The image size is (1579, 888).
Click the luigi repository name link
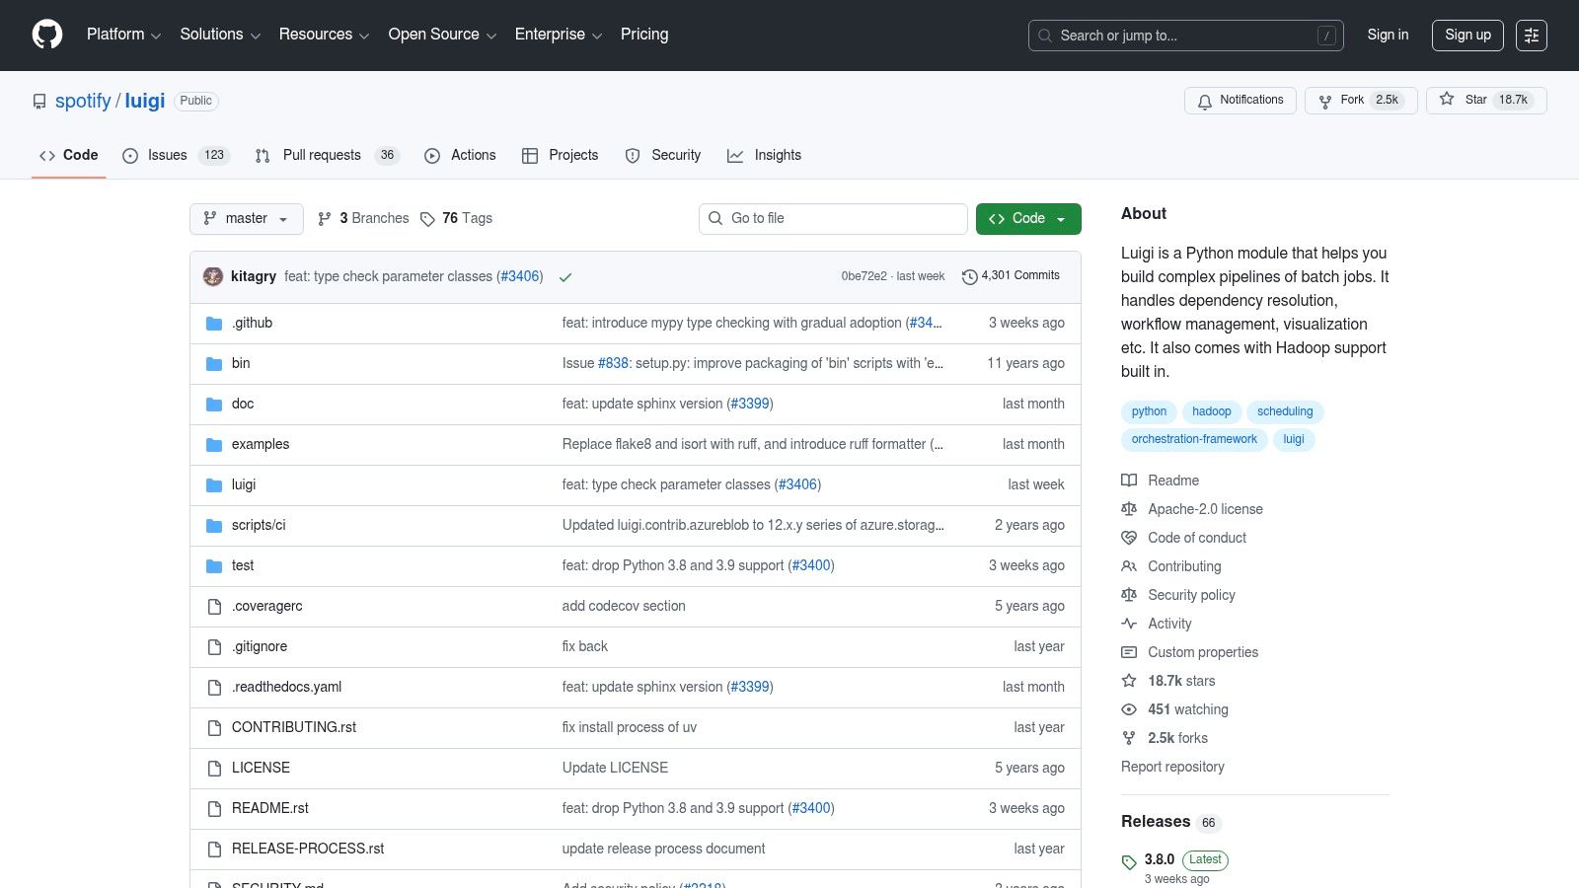coord(145,101)
